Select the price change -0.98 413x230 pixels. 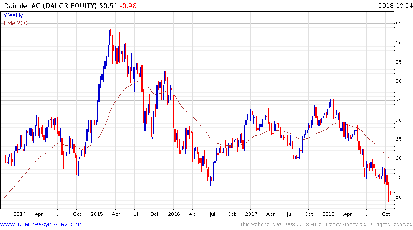click(x=128, y=5)
